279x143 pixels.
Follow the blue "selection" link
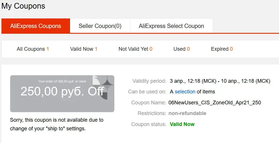coord(185,92)
